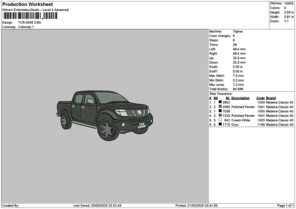Select the color swatch for stop 2852
This screenshot has height=209, width=296.
click(220, 102)
